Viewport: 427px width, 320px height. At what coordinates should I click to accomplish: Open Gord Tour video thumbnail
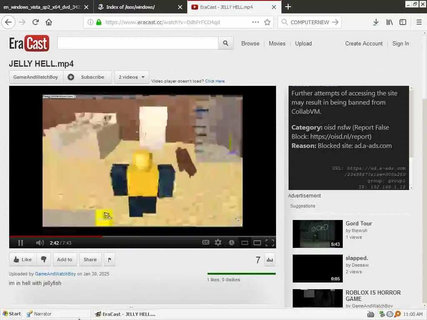(317, 234)
